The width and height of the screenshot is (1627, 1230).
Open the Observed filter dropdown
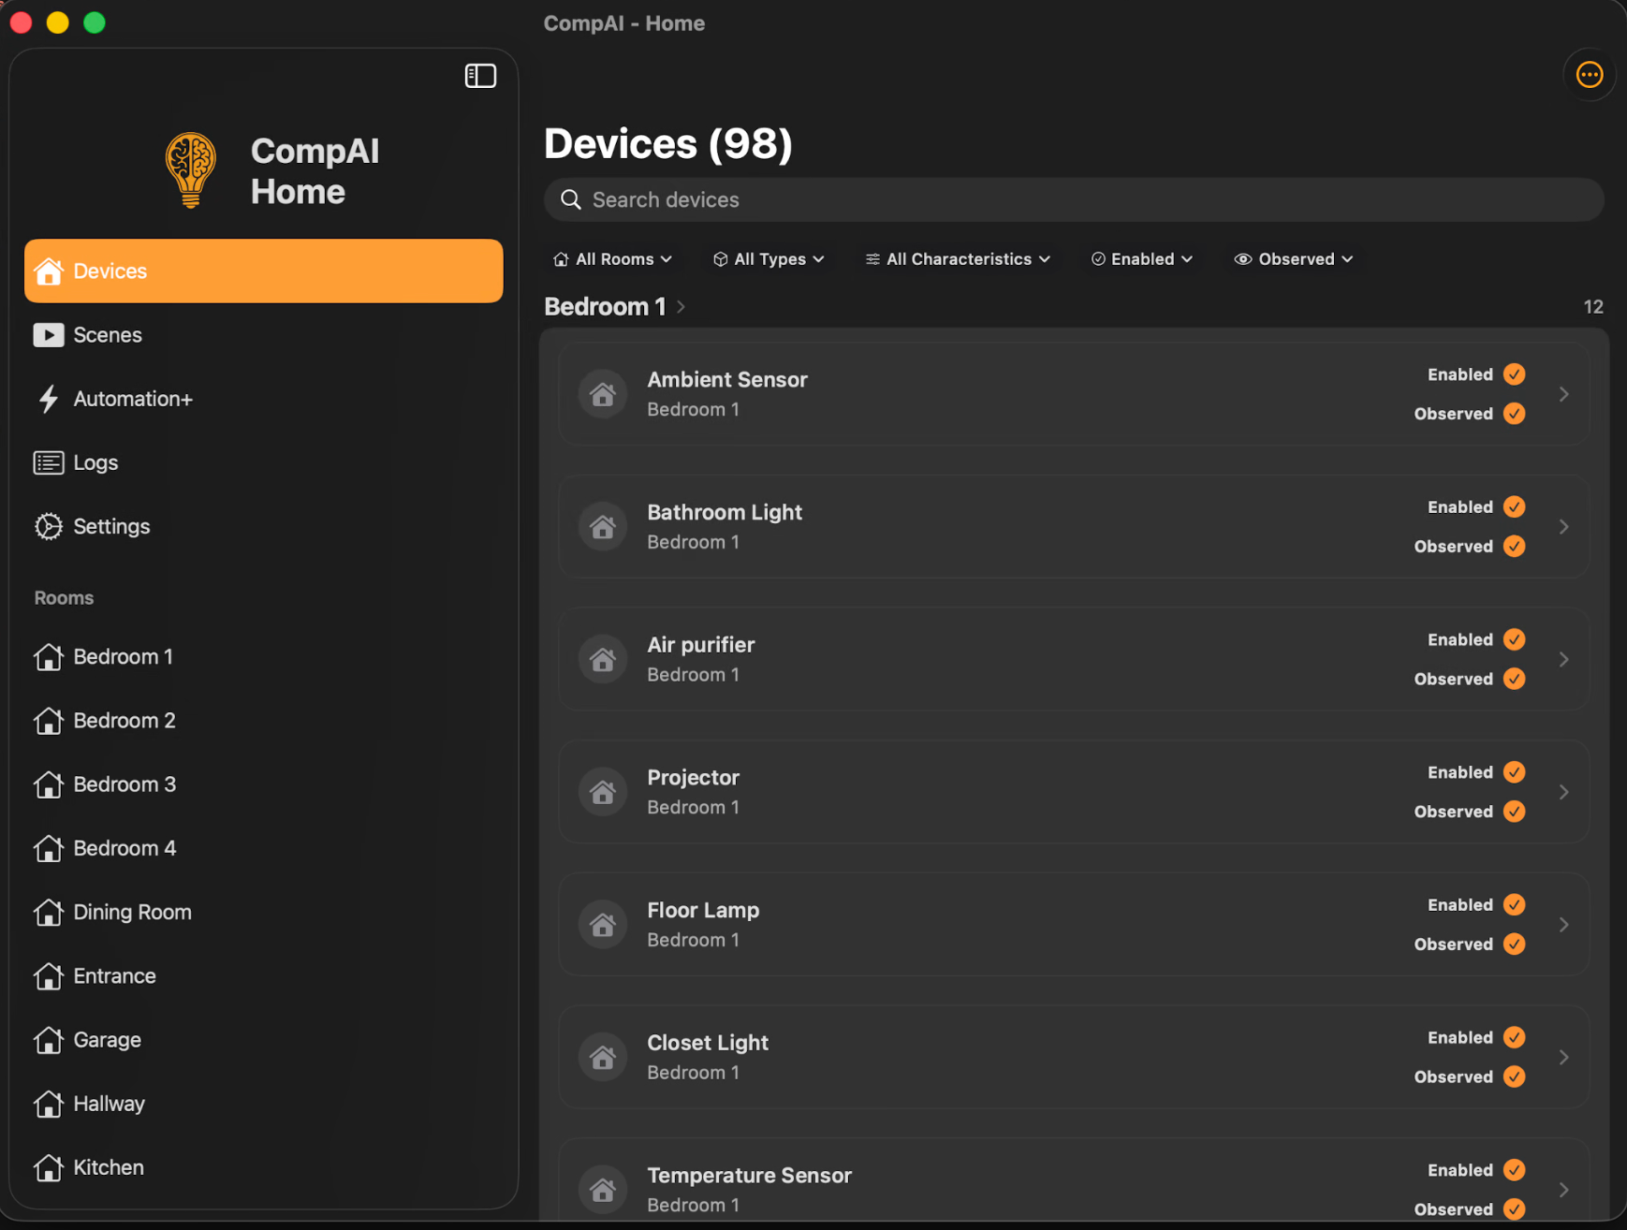pos(1294,259)
